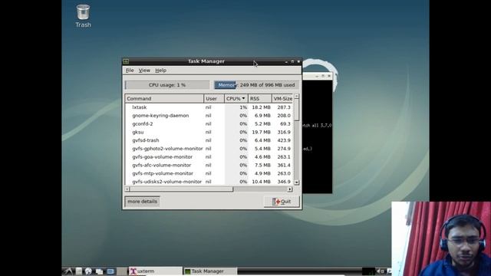Focus the uxterm terminal window text area
Image resolution: width=491 pixels, height=276 pixels.
click(317, 136)
